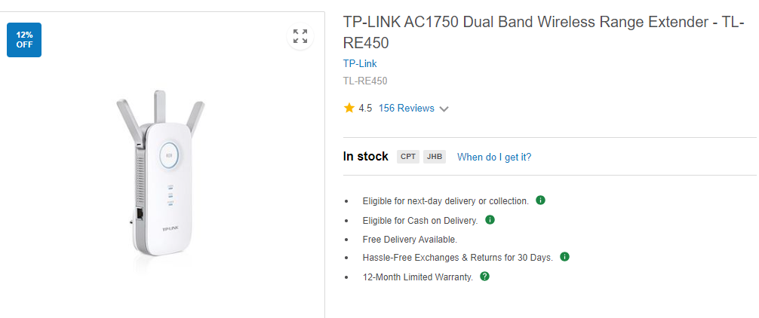759x318 pixels.
Task: Open the Exchanges & Returns info icon
Action: point(564,257)
